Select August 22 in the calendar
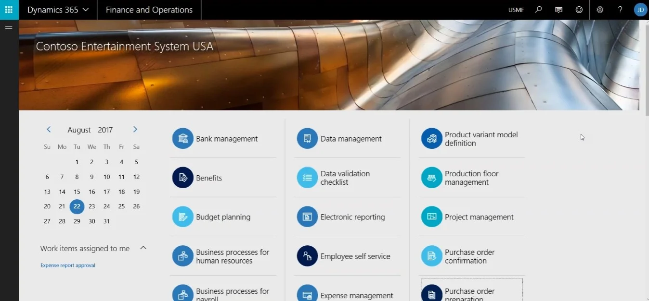Image resolution: width=649 pixels, height=301 pixels. click(77, 206)
